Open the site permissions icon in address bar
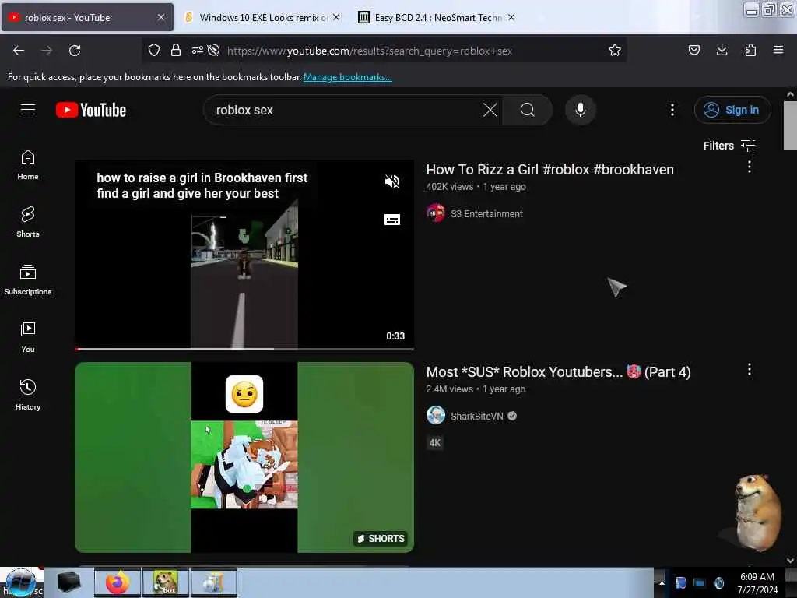 (x=197, y=50)
